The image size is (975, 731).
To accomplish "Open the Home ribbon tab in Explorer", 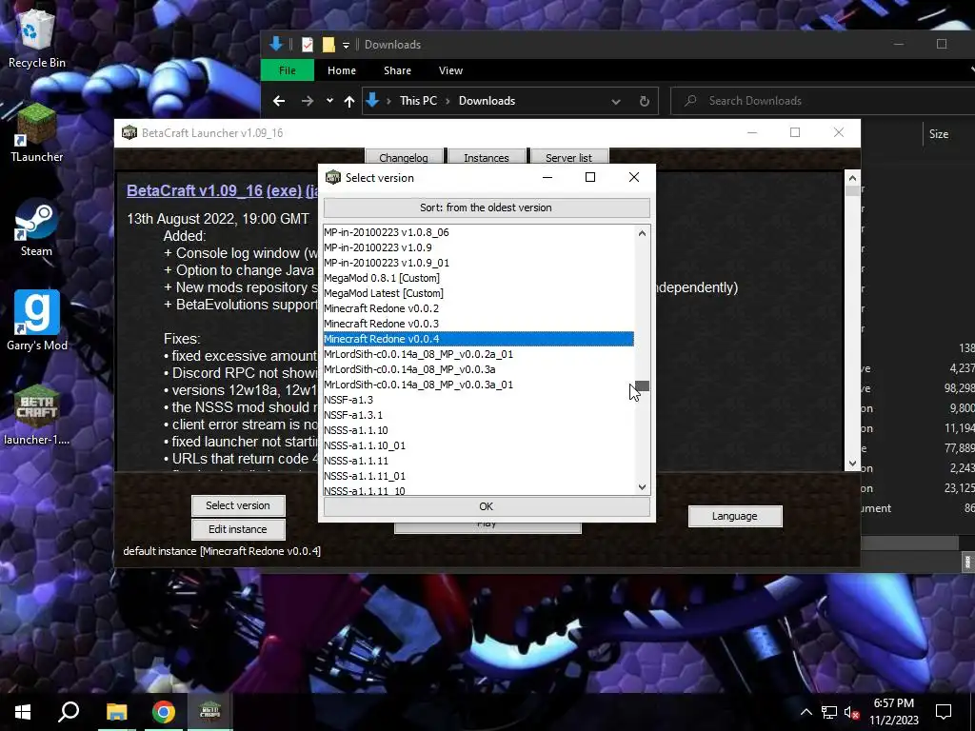I will point(342,70).
